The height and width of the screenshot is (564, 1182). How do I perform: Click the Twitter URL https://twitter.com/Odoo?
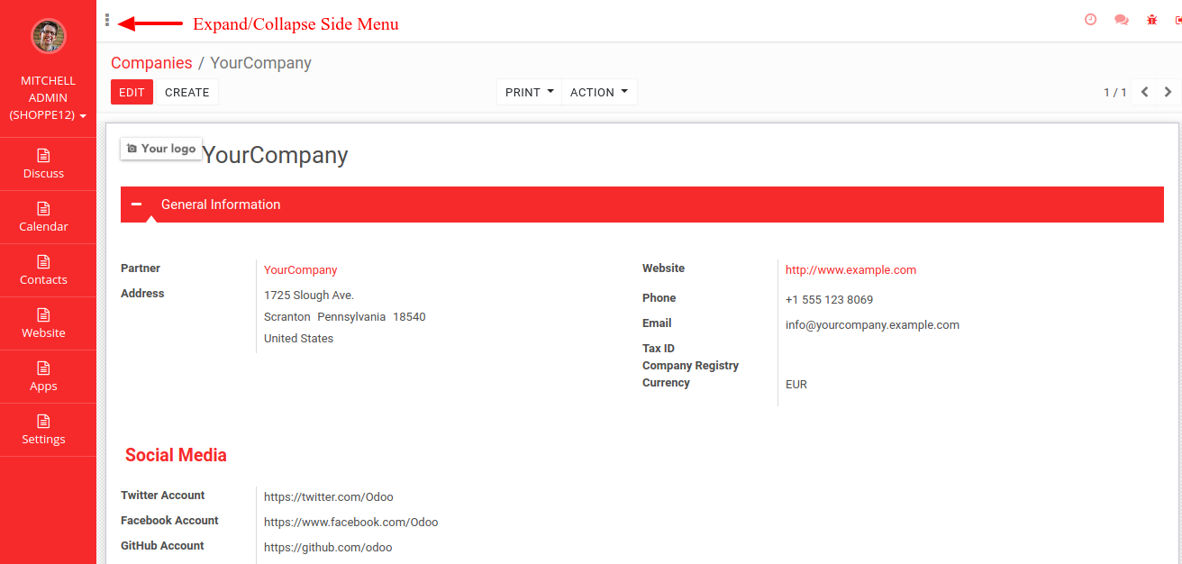pyautogui.click(x=329, y=497)
